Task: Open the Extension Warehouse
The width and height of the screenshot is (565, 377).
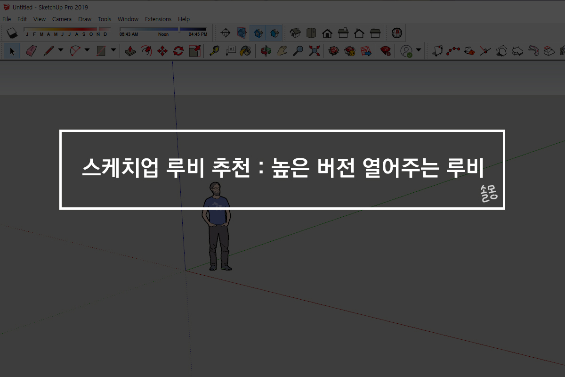Action: pyautogui.click(x=350, y=51)
